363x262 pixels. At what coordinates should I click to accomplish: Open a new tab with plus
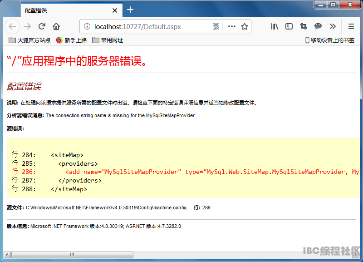pyautogui.click(x=130, y=10)
